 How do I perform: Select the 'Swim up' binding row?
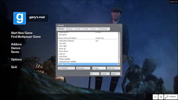point(88,49)
